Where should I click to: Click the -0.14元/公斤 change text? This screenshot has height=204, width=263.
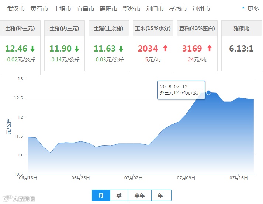point(65,60)
